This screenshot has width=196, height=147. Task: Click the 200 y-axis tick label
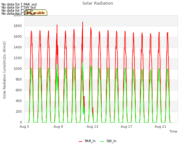tap(19, 111)
